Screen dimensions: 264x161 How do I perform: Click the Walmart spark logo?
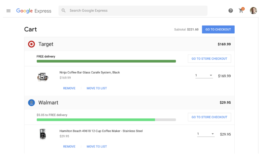click(31, 103)
